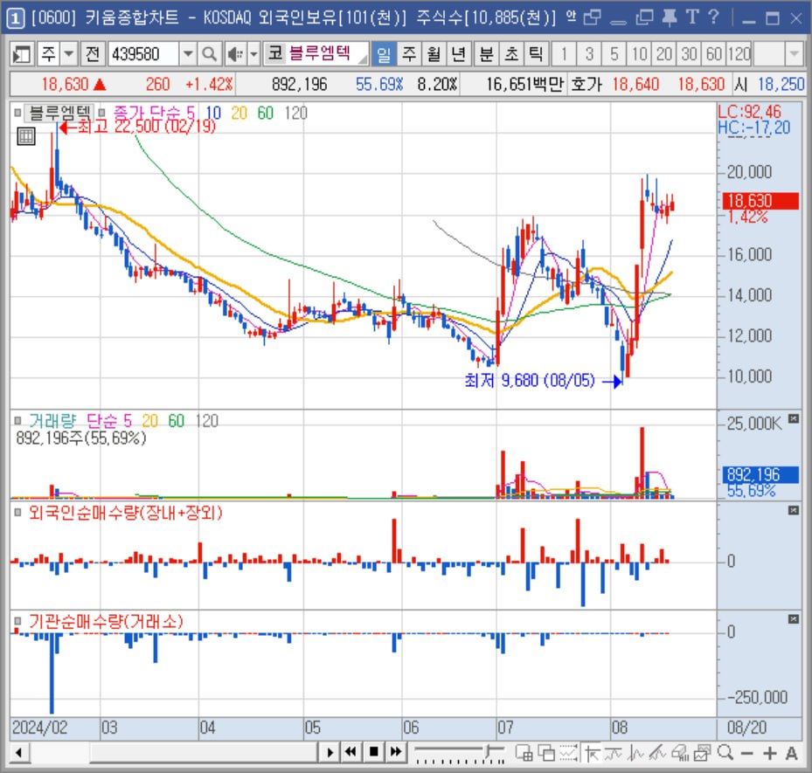The height and width of the screenshot is (773, 812).
Task: Adjust the chart zoom slider handle
Action: tap(488, 753)
